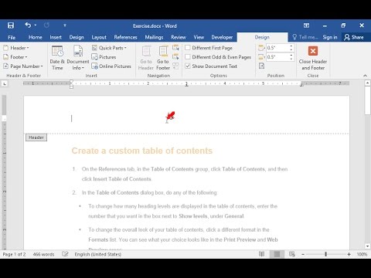Image resolution: width=371 pixels, height=278 pixels.
Task: Click the proofing check icon in status bar
Action: tap(65, 254)
